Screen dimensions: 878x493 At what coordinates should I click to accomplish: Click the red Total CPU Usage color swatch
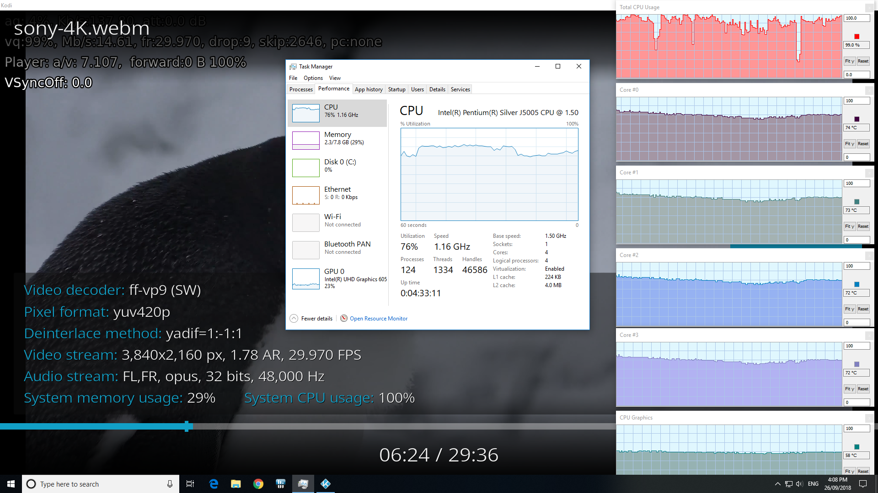[x=857, y=37]
